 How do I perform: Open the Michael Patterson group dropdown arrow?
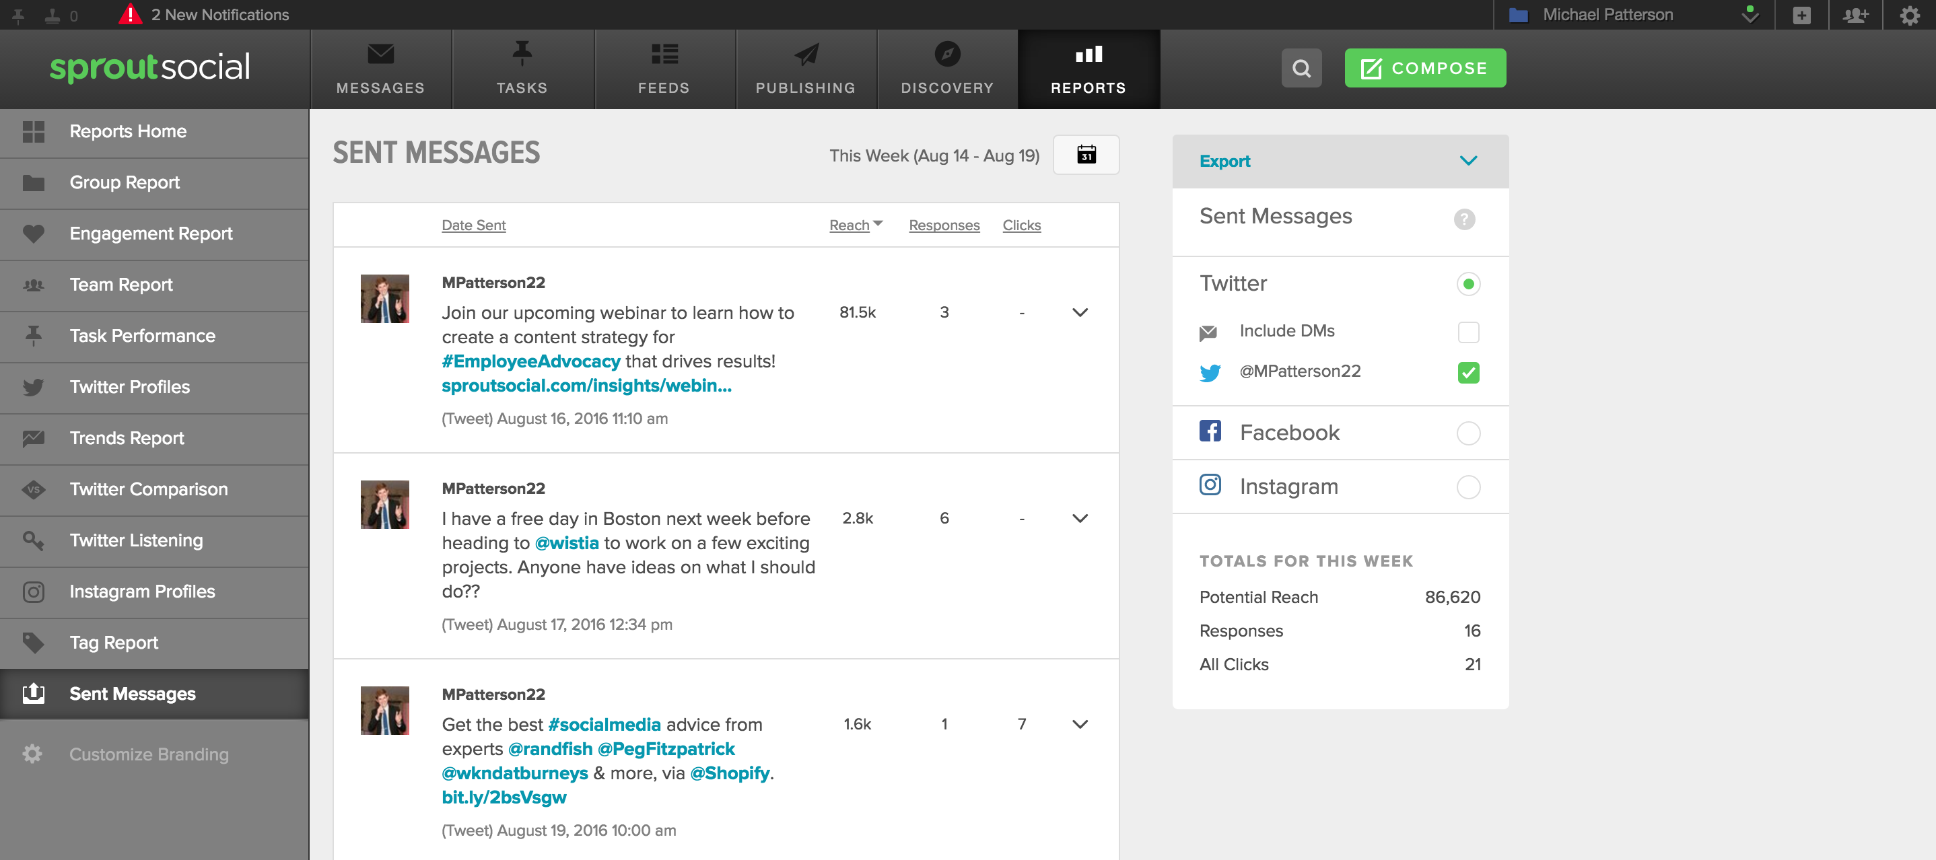1750,15
